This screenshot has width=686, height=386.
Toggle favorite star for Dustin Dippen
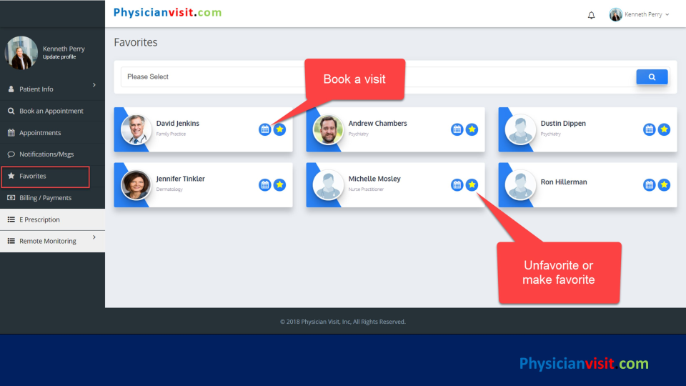click(x=664, y=129)
